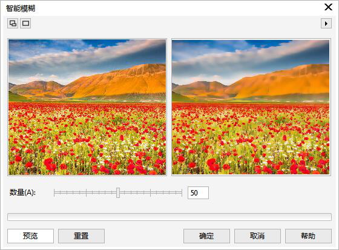The height and width of the screenshot is (250, 339).
Task: Click the original image preview on left
Action: click(x=87, y=107)
